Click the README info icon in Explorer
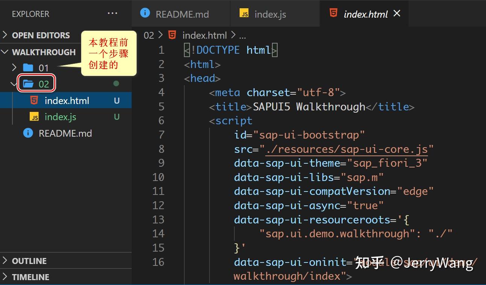486x285 pixels. click(x=27, y=133)
